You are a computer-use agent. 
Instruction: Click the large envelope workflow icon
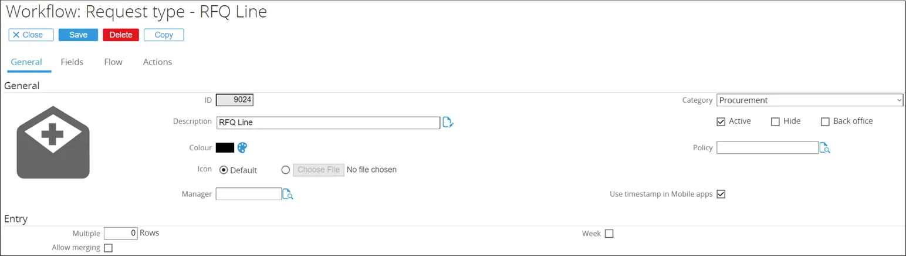(53, 142)
